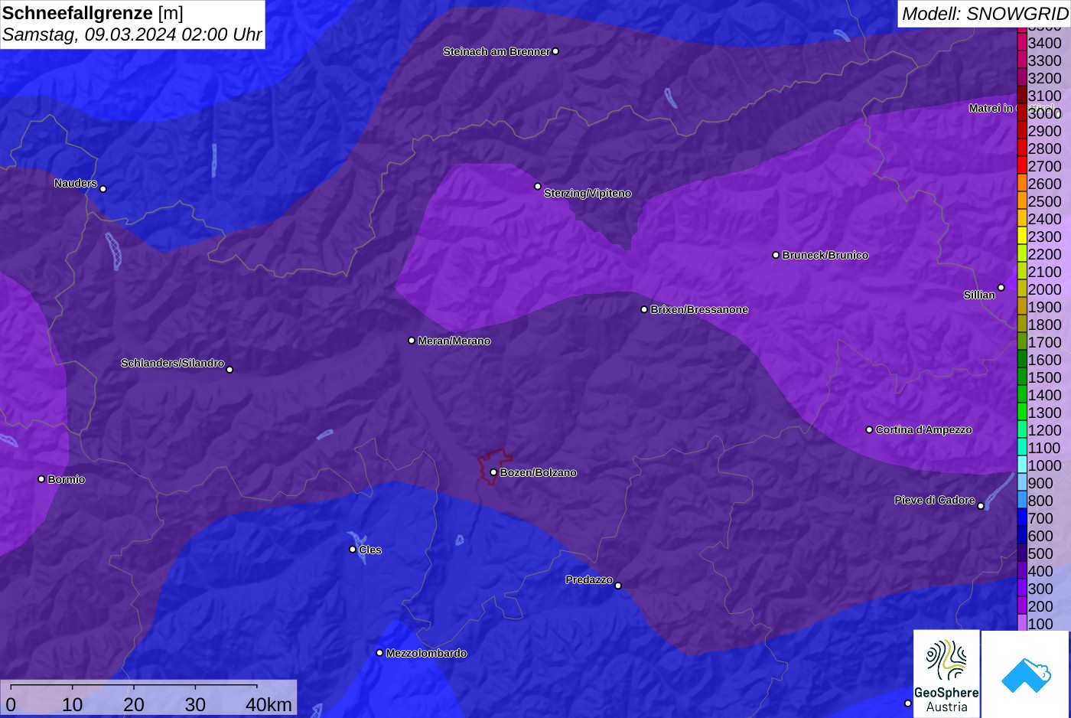Screen dimensions: 1071x718
Task: Click the green 1500 legend color swatch
Action: coord(1022,377)
